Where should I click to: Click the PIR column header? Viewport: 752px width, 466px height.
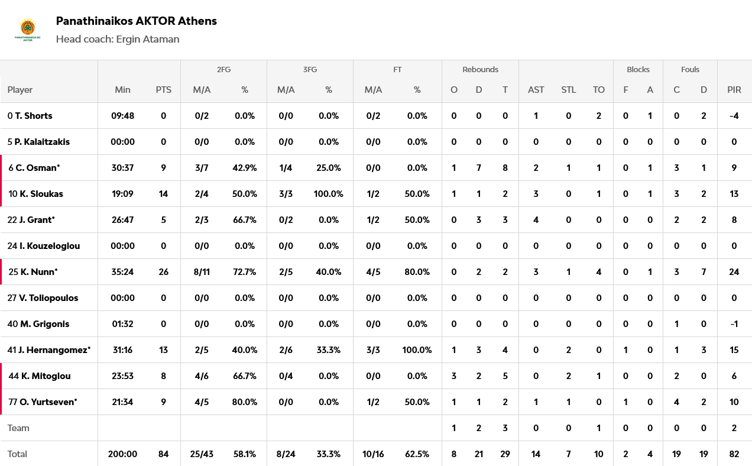(734, 90)
